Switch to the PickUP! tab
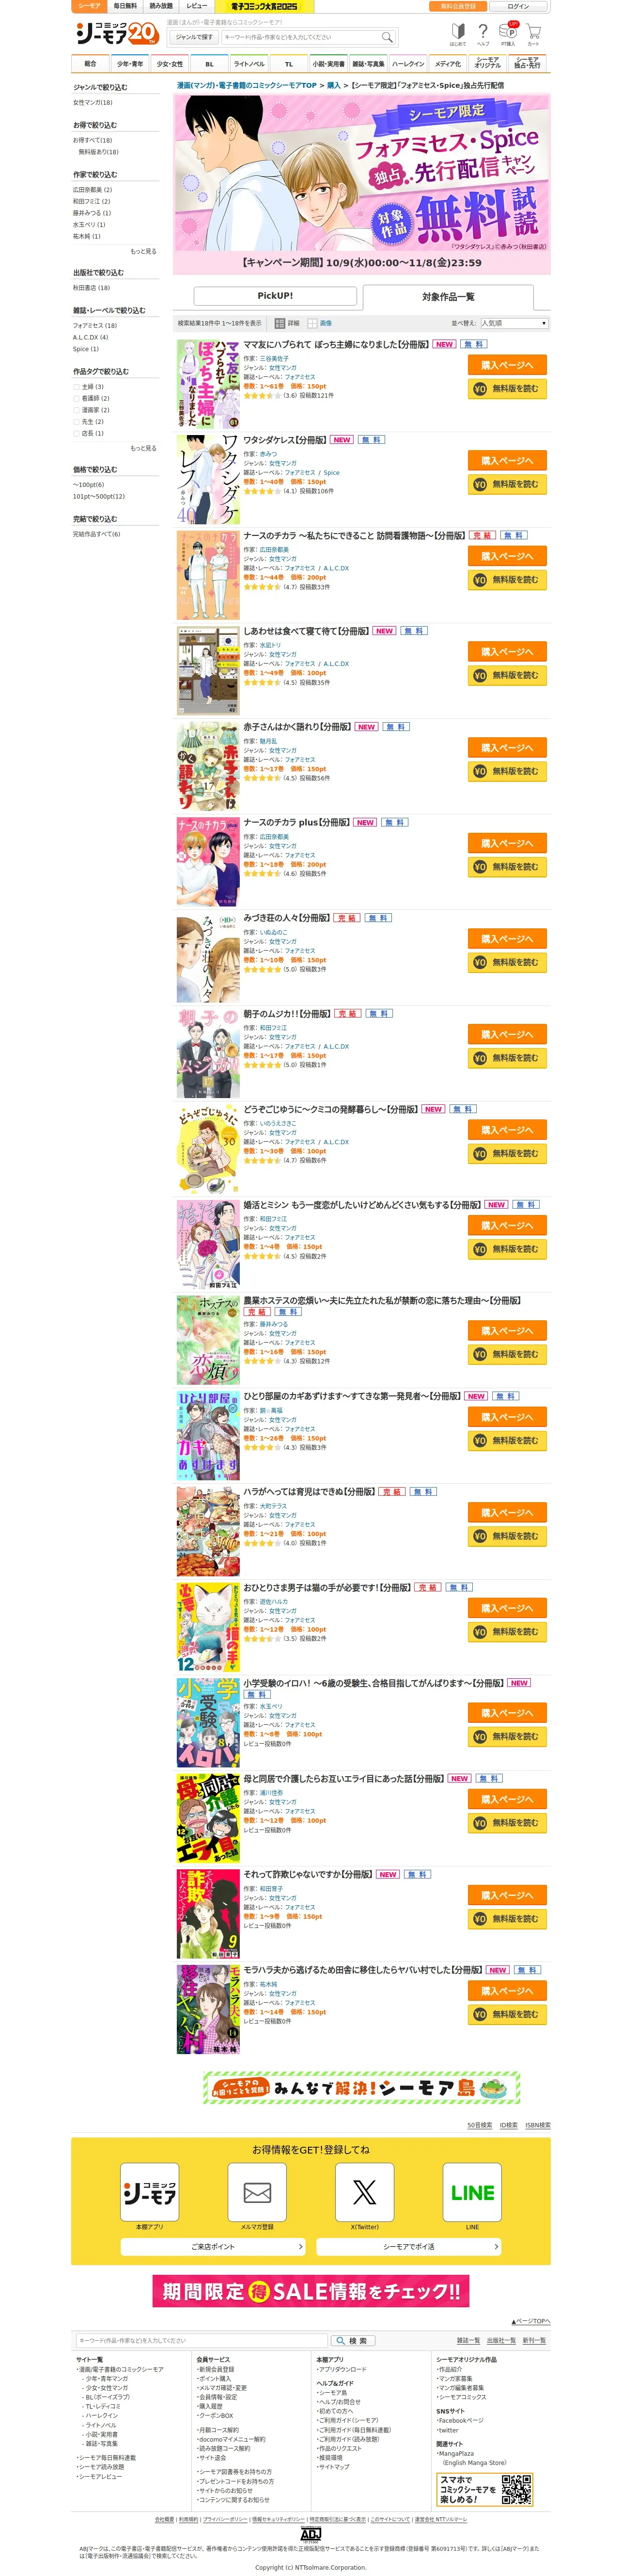This screenshot has width=622, height=2576. click(276, 296)
